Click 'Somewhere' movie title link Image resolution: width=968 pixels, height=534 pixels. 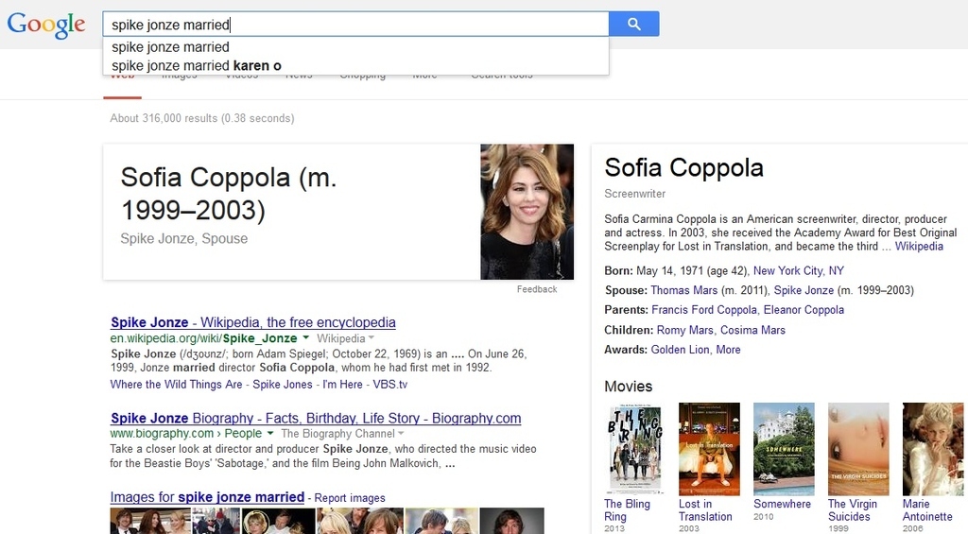click(x=782, y=504)
